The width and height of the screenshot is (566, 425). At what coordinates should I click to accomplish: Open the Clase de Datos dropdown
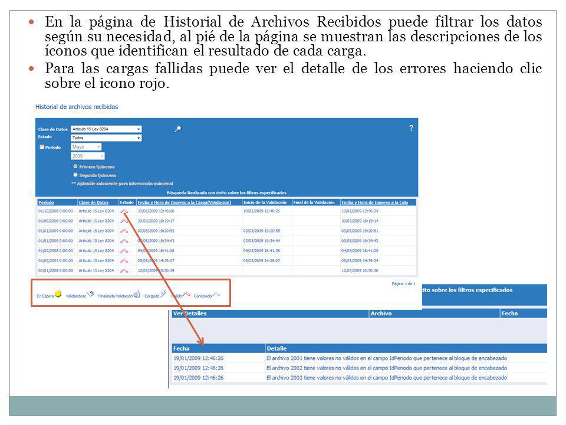[x=106, y=129]
